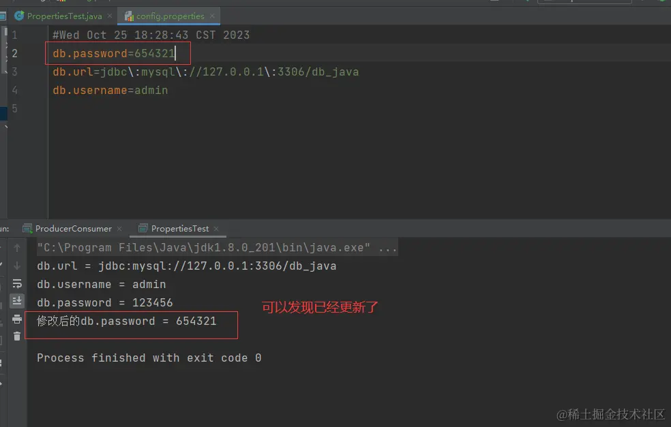
Task: Click the java.exe command line in console
Action: pyautogui.click(x=217, y=247)
